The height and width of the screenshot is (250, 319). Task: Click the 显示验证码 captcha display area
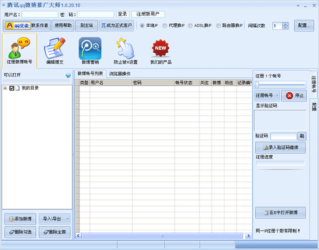(x=280, y=121)
